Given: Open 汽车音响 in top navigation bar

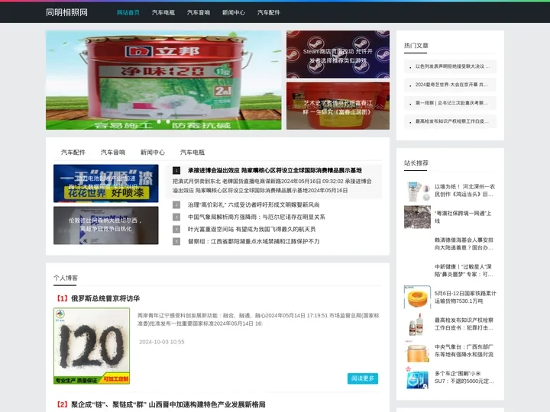Looking at the screenshot, I should pyautogui.click(x=198, y=13).
